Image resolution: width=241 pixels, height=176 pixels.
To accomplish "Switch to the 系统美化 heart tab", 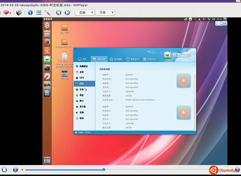I will click(x=132, y=59).
